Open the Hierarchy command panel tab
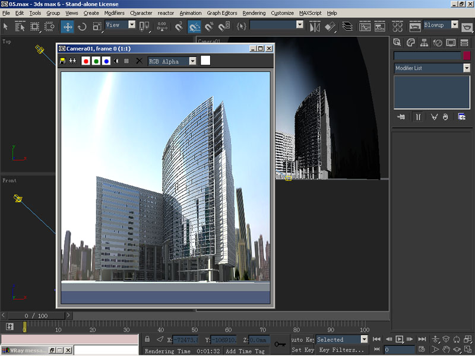The height and width of the screenshot is (356, 475). (x=424, y=42)
